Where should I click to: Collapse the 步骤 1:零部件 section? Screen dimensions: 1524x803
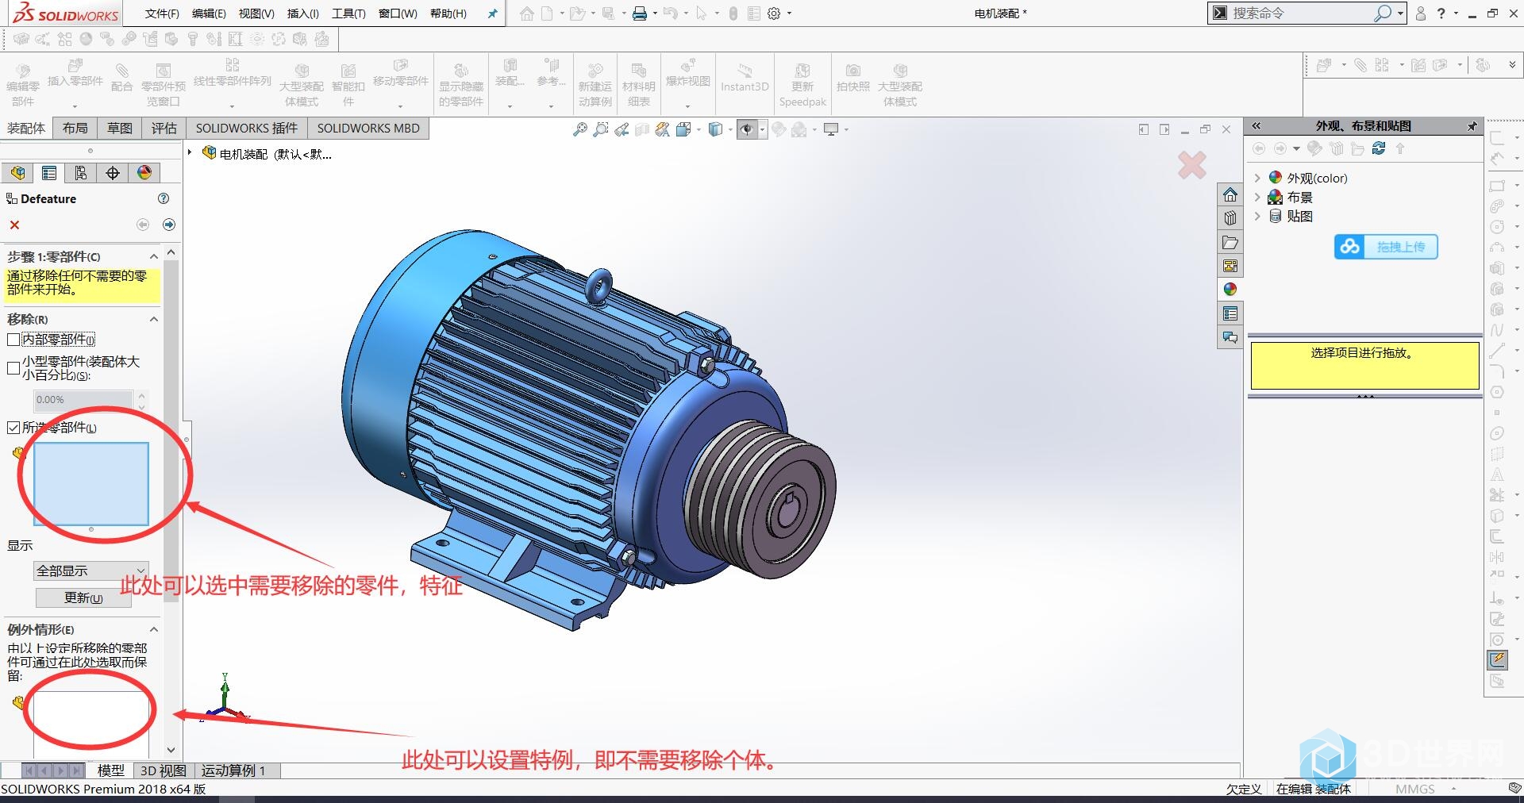154,256
